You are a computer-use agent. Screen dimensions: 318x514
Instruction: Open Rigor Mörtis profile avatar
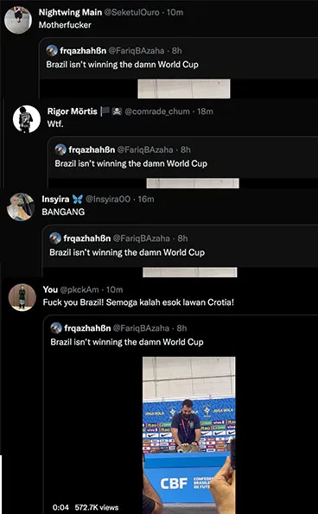[27, 119]
